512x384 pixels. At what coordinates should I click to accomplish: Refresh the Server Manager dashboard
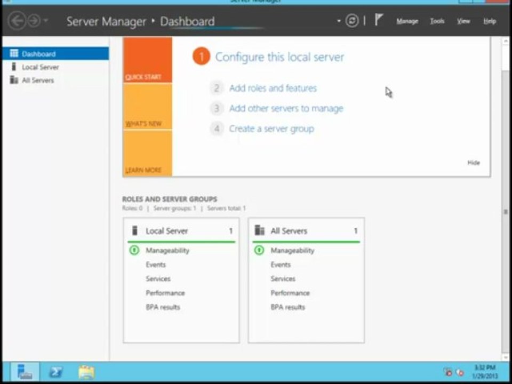(352, 21)
